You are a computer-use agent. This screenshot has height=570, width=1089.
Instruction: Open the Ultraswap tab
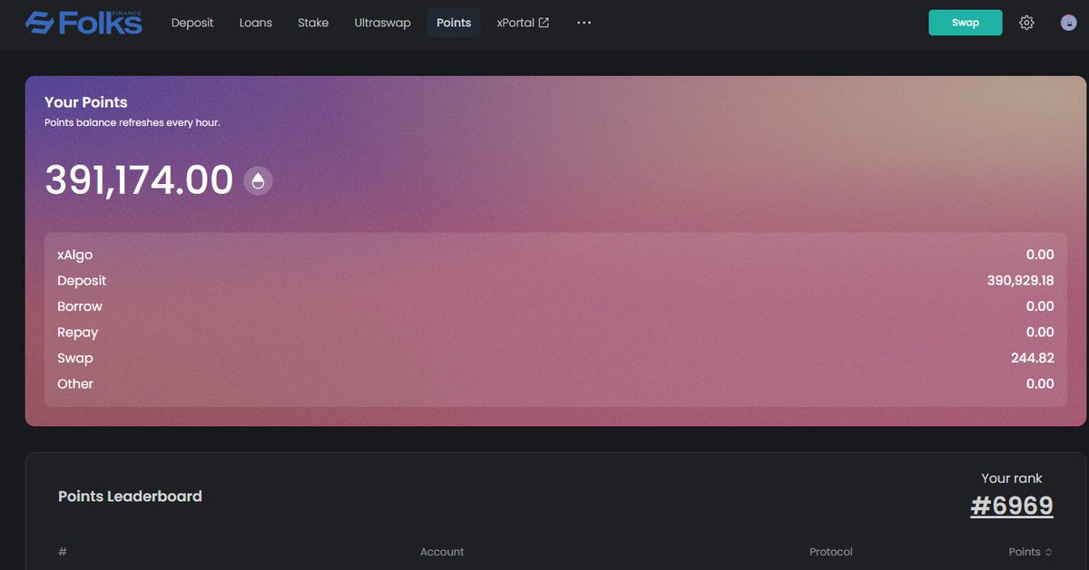pyautogui.click(x=382, y=23)
